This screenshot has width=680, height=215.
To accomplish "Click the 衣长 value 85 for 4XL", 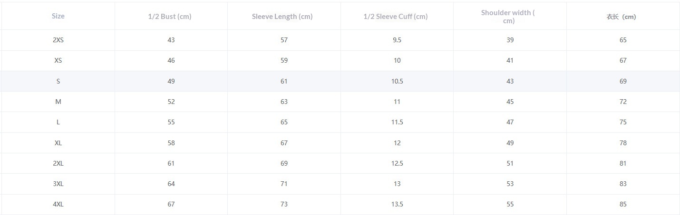I will [x=623, y=204].
